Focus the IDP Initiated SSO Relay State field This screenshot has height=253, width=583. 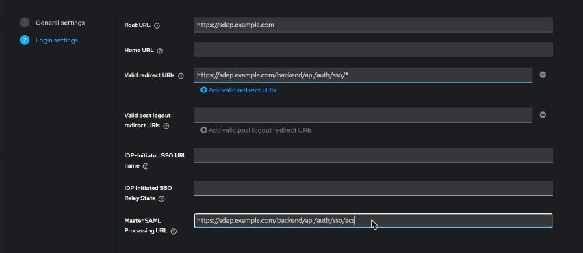(x=373, y=188)
